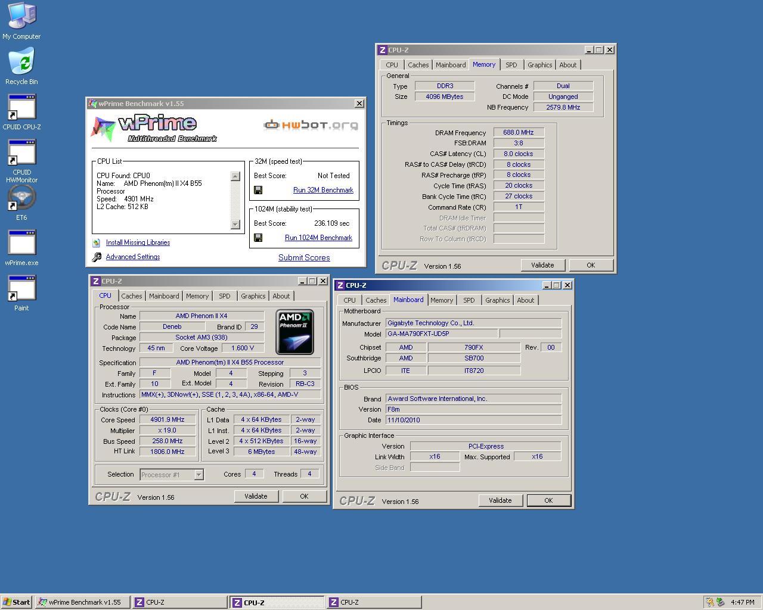Open the Start menu
This screenshot has width=763, height=610.
click(17, 602)
